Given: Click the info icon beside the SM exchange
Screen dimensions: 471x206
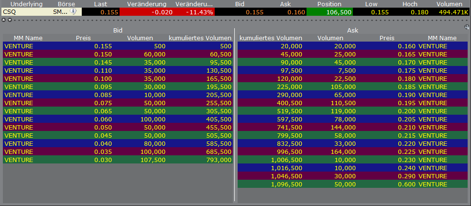Looking at the screenshot, I should point(73,12).
